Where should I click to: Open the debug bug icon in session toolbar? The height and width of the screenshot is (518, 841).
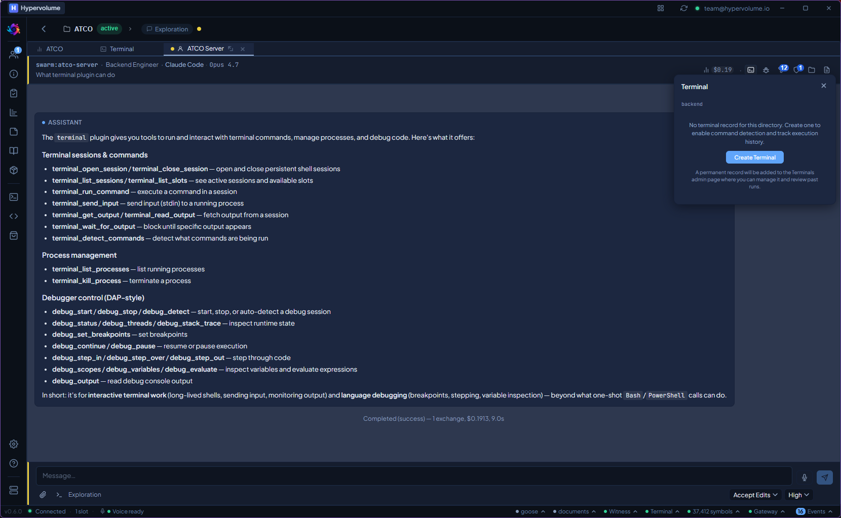pyautogui.click(x=766, y=70)
